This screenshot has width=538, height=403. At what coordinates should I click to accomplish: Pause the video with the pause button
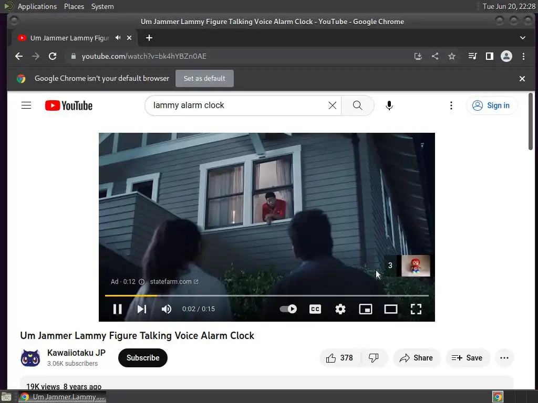(x=117, y=309)
